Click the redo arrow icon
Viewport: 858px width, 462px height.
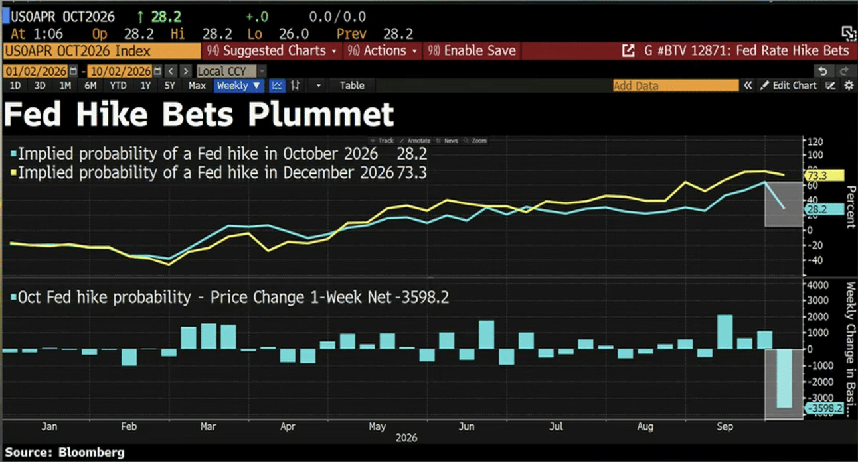coord(843,71)
